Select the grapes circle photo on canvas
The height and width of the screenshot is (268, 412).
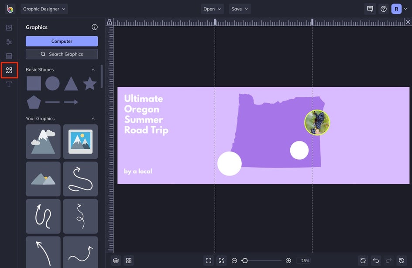click(x=317, y=123)
